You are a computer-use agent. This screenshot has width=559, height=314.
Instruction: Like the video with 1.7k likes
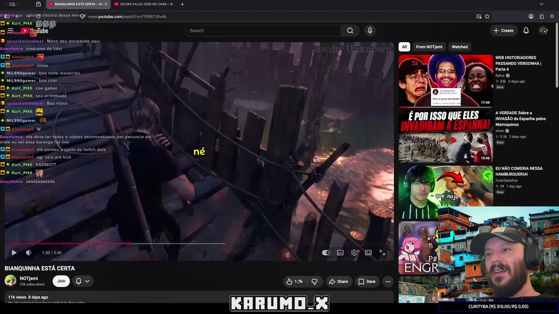click(x=294, y=282)
